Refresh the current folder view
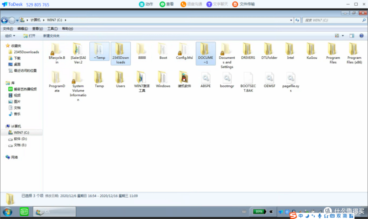The width and height of the screenshot is (368, 219). 297,20
